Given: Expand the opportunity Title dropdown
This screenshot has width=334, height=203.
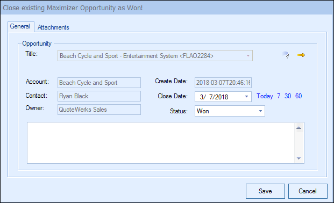Looking at the screenshot, I should (248, 56).
